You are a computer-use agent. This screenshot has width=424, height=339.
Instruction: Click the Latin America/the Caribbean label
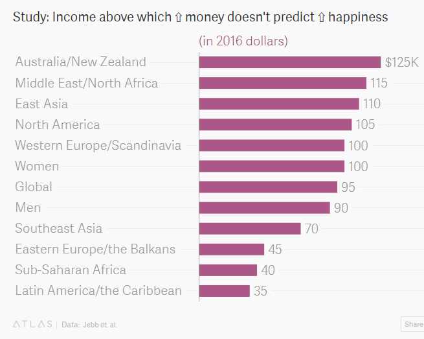pyautogui.click(x=98, y=290)
